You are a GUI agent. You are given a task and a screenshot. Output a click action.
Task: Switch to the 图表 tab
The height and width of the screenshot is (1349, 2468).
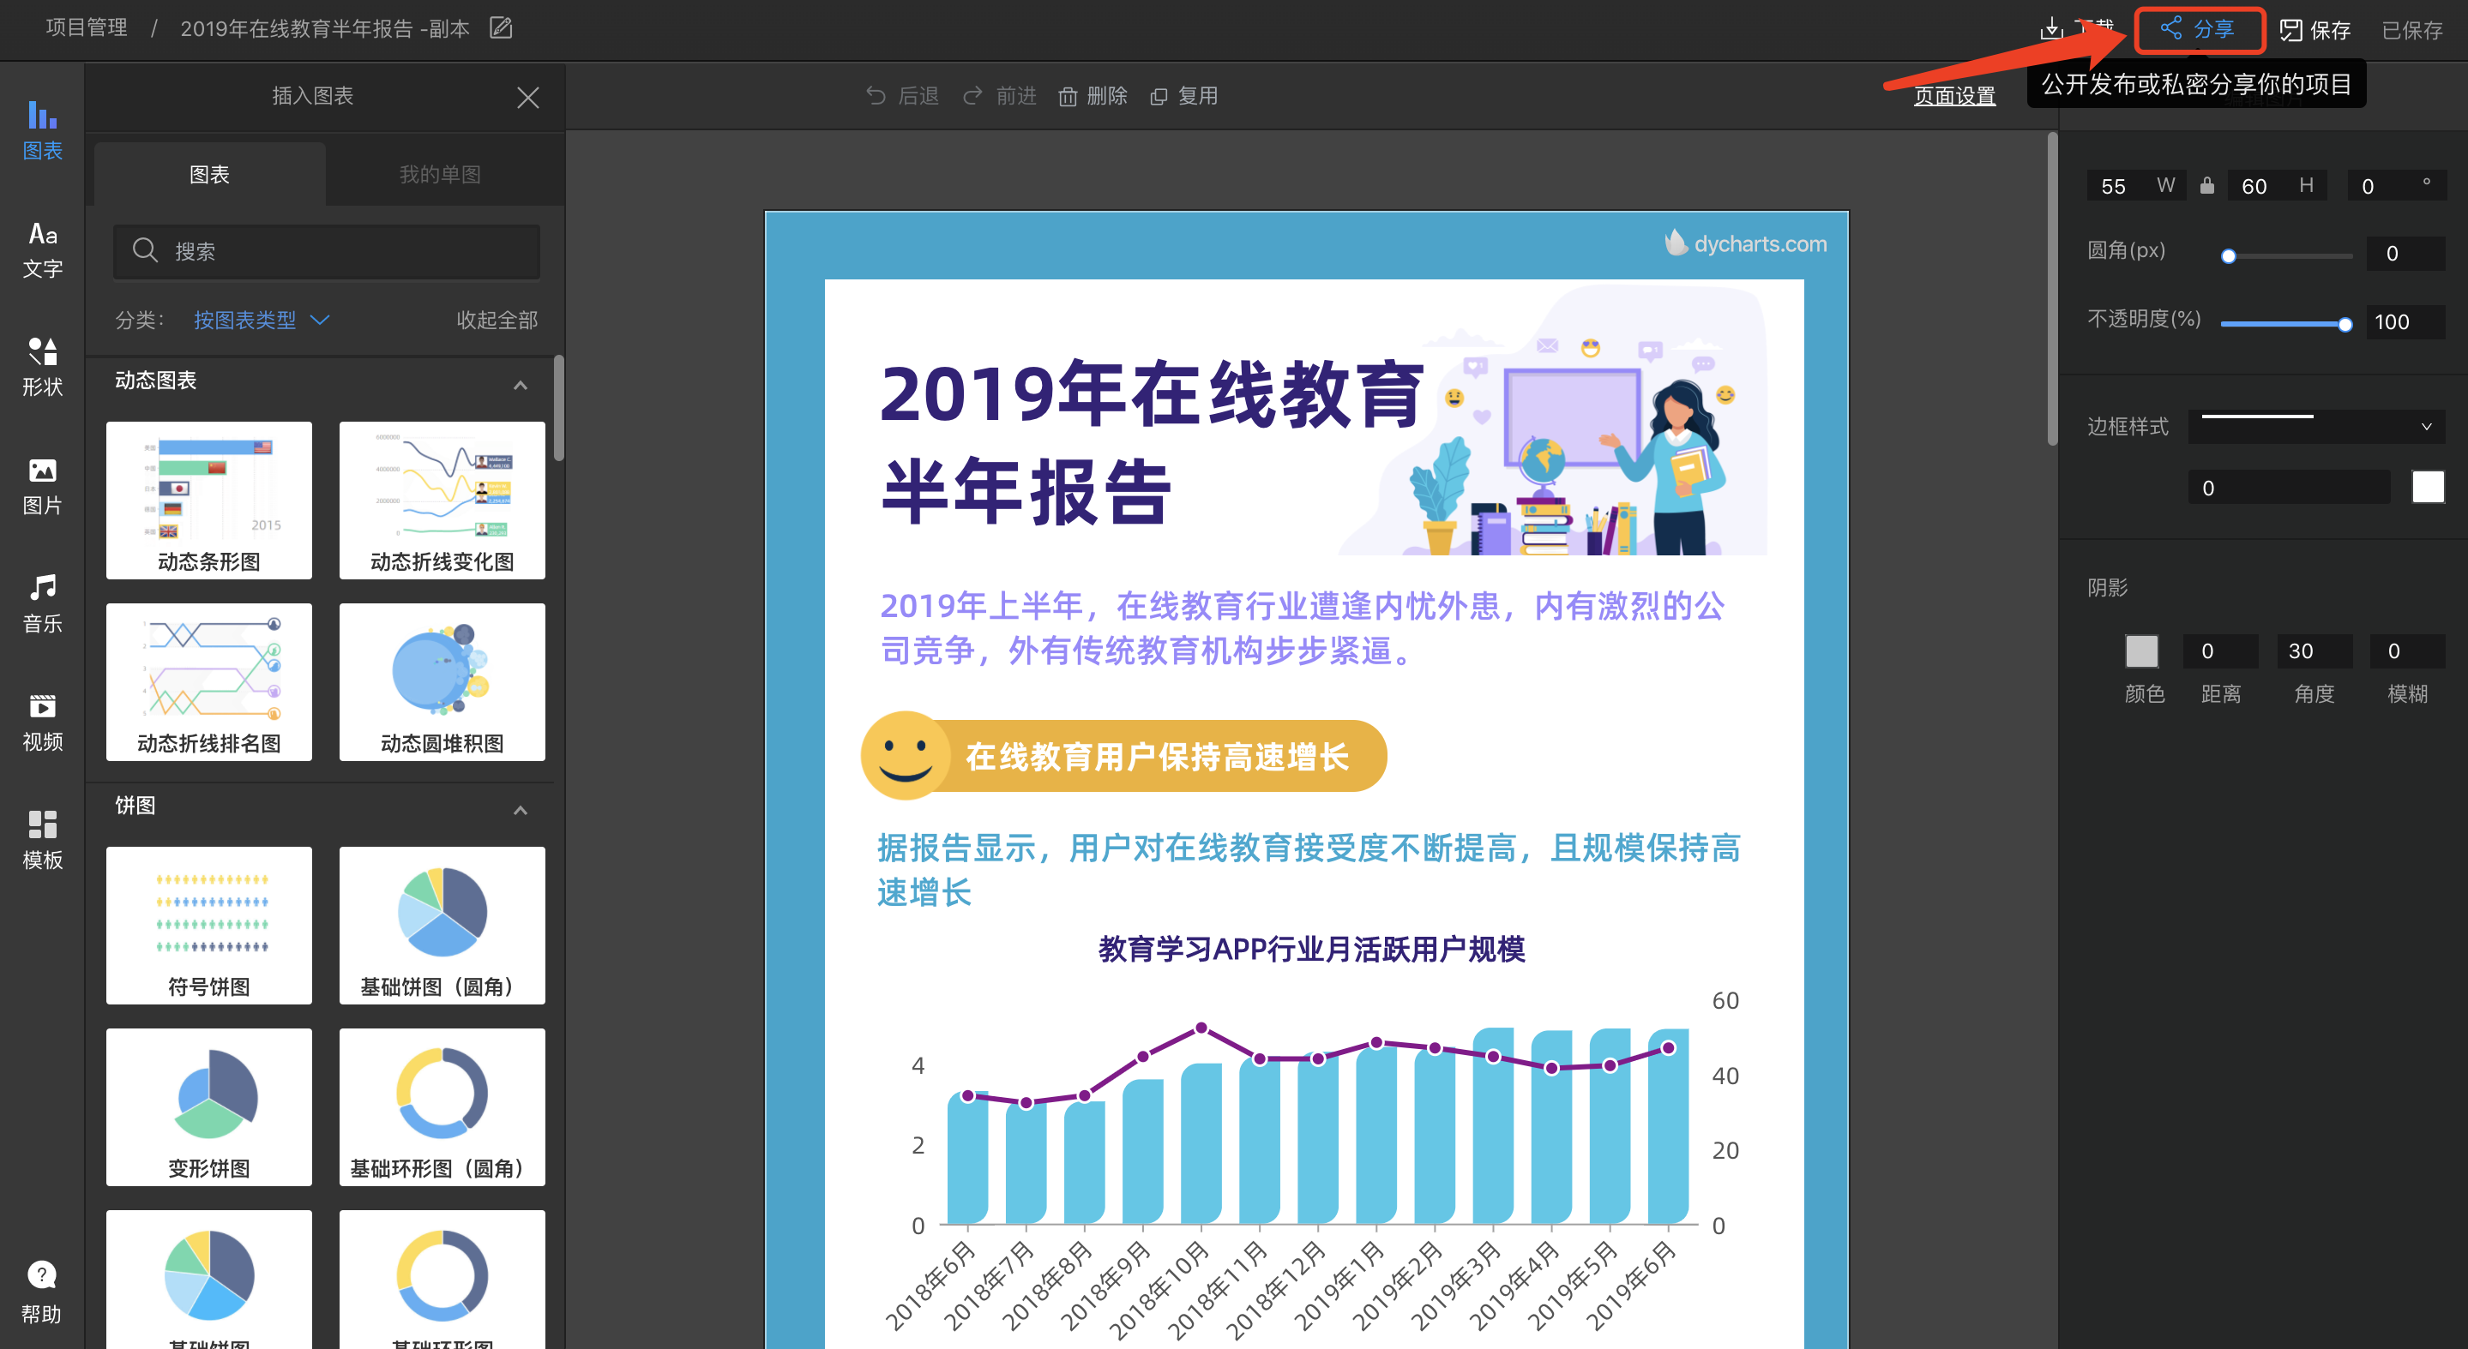209,174
